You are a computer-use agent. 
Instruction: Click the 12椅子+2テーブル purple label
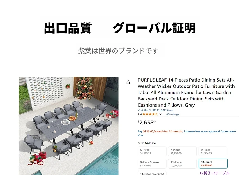[x=214, y=173]
